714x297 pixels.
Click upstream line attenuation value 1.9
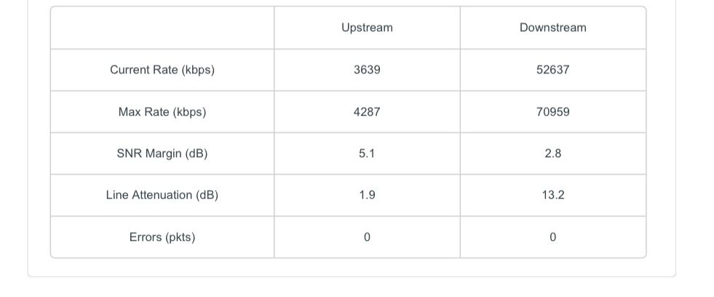(367, 195)
